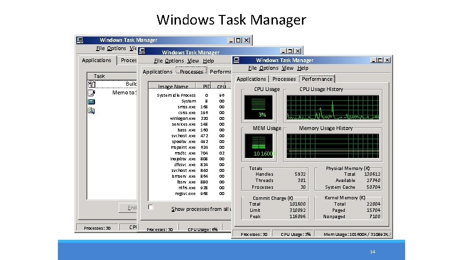Select dfssvc.exe process row
This screenshot has width=463, height=260.
coord(191,165)
